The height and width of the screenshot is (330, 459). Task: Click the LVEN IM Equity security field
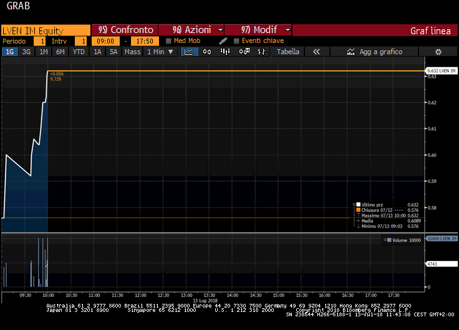[45, 30]
